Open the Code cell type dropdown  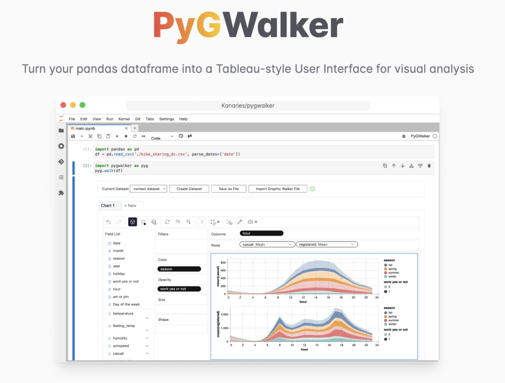click(162, 138)
